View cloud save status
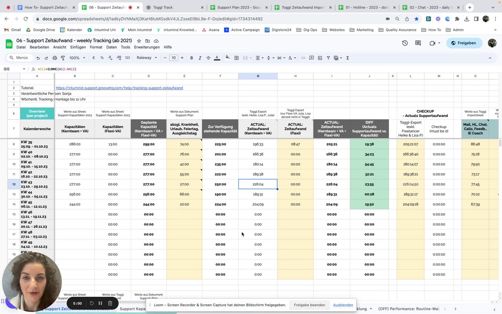502x314 pixels. click(x=156, y=41)
